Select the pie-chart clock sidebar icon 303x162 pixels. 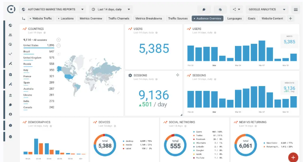point(11,44)
